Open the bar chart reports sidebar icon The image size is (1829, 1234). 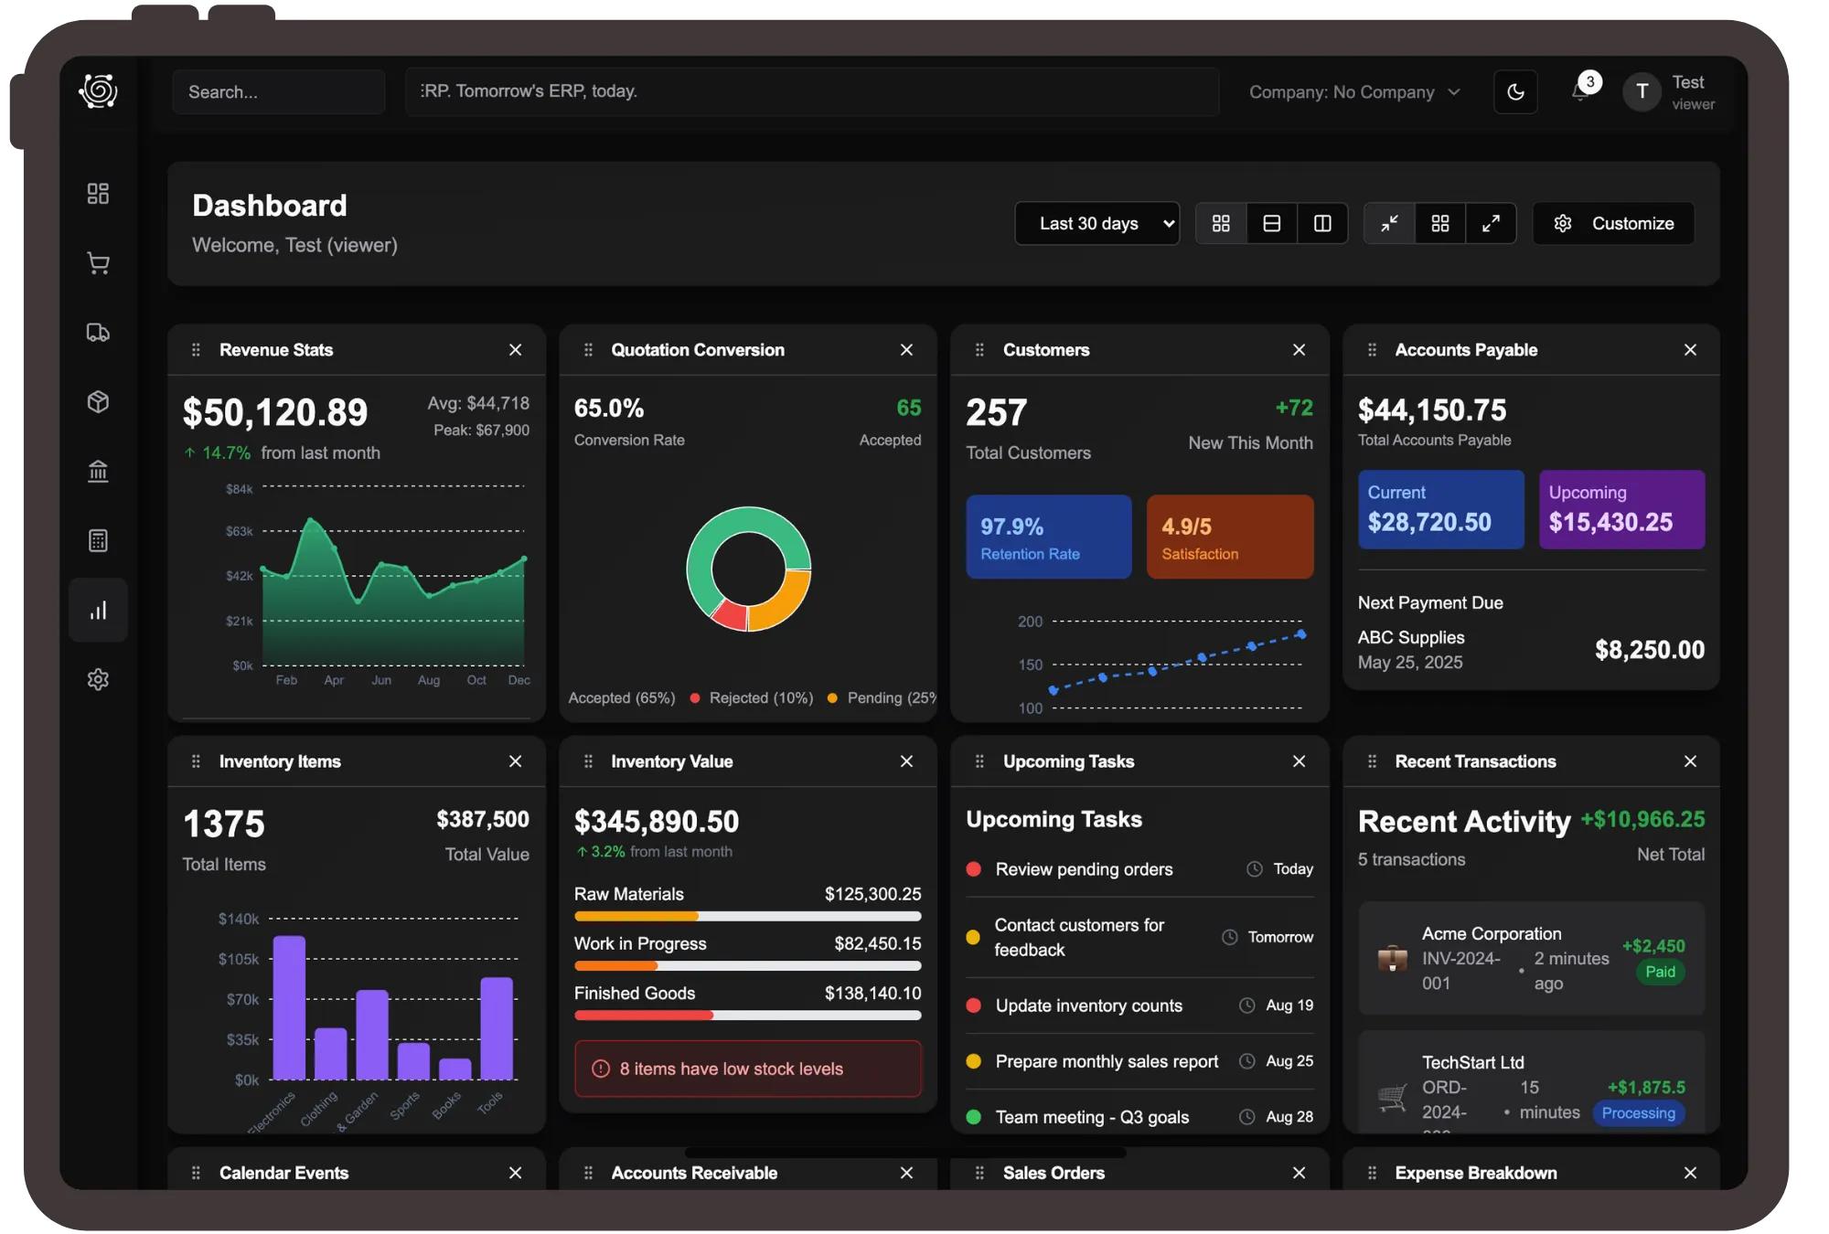(x=98, y=610)
